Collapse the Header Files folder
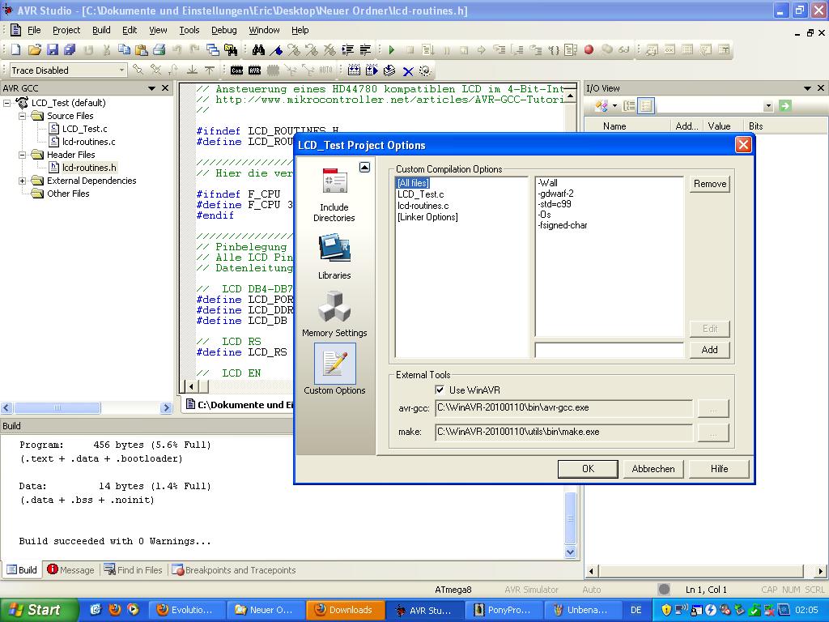Image resolution: width=829 pixels, height=622 pixels. (x=22, y=155)
